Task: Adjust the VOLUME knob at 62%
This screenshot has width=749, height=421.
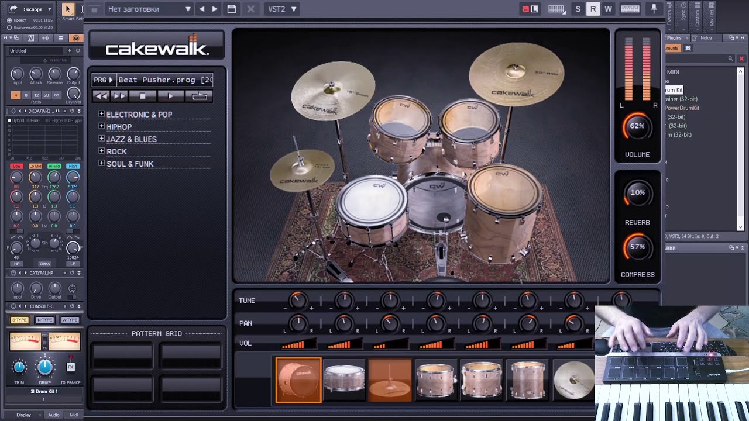Action: 637,127
